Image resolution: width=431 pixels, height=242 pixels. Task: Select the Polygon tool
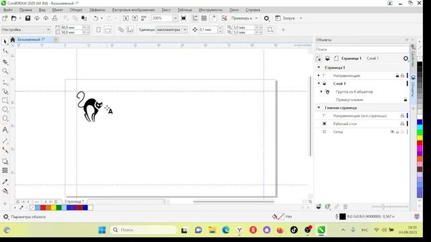5,118
